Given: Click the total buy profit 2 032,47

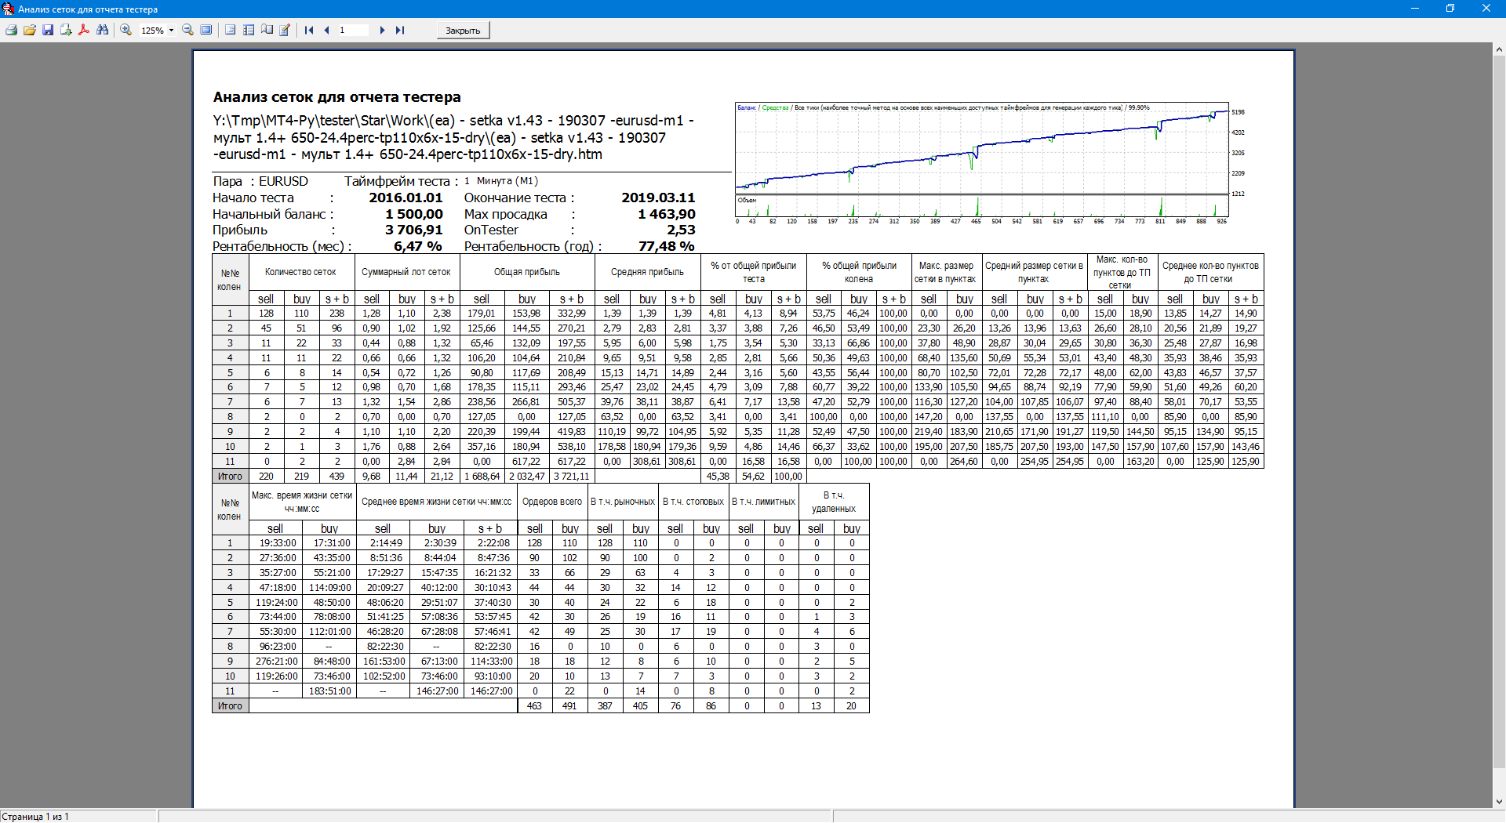Looking at the screenshot, I should point(526,477).
